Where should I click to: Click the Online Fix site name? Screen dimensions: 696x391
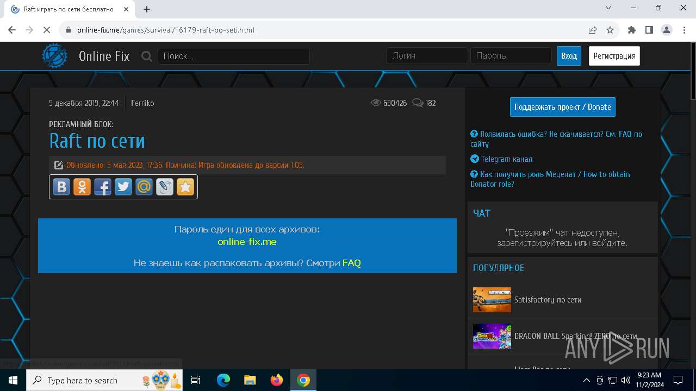click(x=104, y=56)
